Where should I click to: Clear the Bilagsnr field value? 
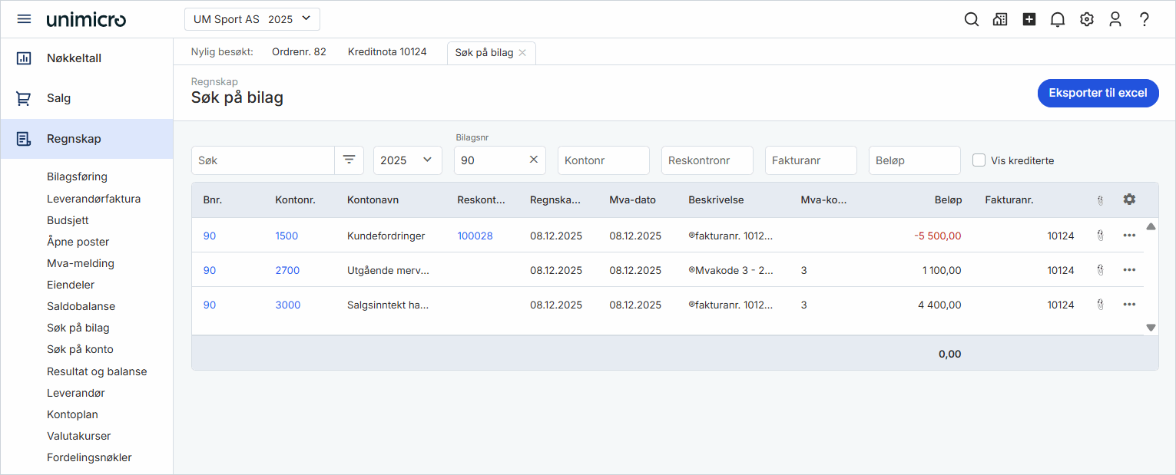pyautogui.click(x=534, y=160)
